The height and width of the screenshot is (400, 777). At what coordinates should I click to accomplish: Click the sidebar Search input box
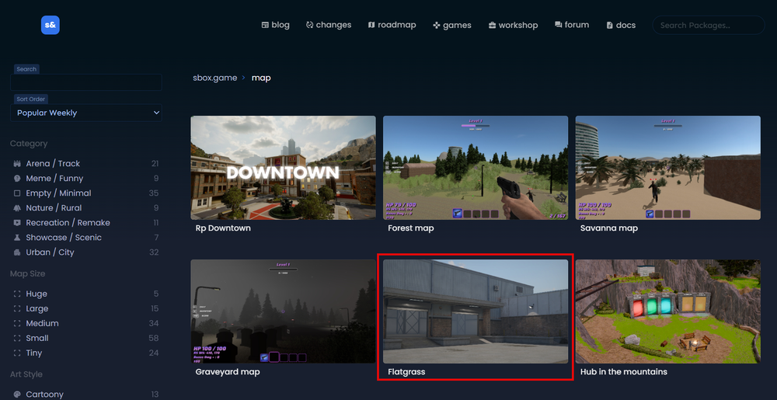point(85,82)
